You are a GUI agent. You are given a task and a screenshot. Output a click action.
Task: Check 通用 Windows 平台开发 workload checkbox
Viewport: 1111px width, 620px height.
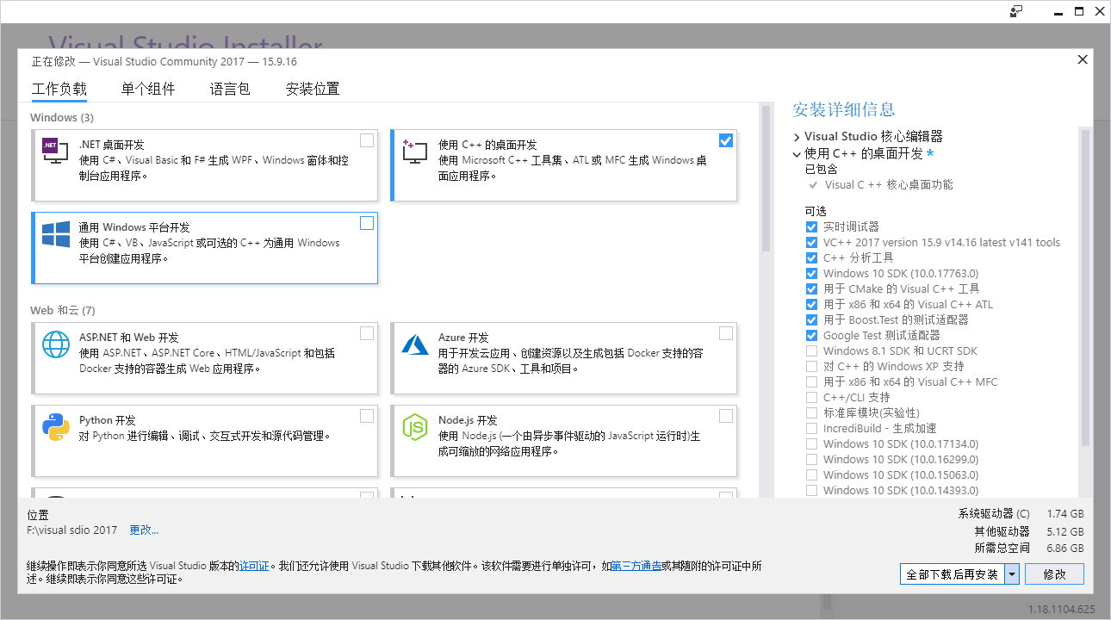367,223
